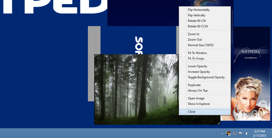Select Lower Opacity
The height and width of the screenshot is (138, 272).
pyautogui.click(x=205, y=66)
